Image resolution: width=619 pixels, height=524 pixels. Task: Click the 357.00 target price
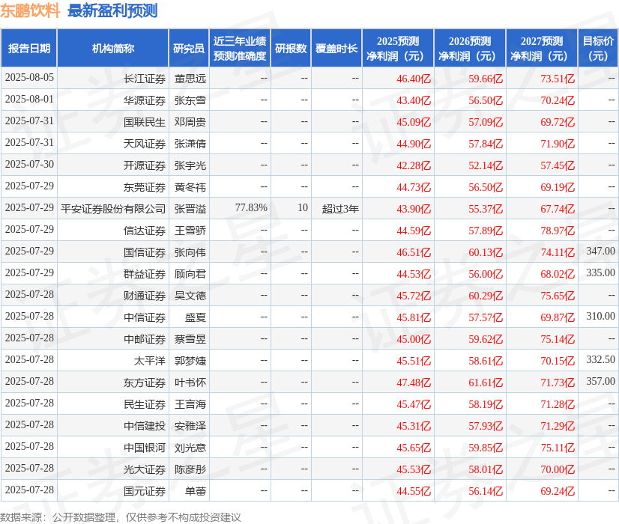tap(600, 381)
